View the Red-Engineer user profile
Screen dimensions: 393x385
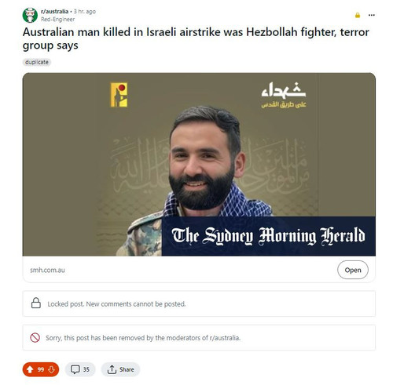coord(57,20)
